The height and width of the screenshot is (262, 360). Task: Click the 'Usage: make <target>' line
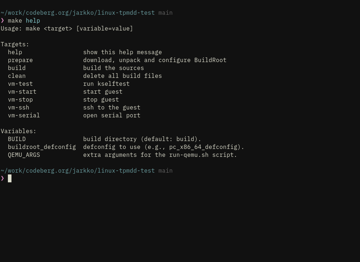67,29
